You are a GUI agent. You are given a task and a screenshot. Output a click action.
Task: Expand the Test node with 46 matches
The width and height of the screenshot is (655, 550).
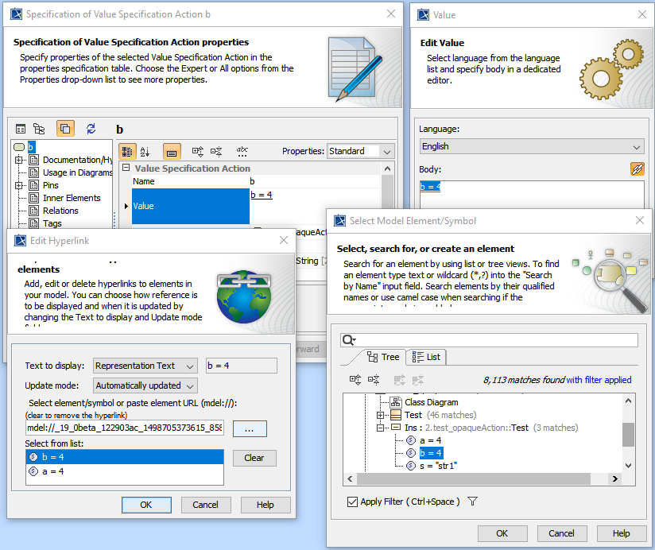[x=380, y=415]
